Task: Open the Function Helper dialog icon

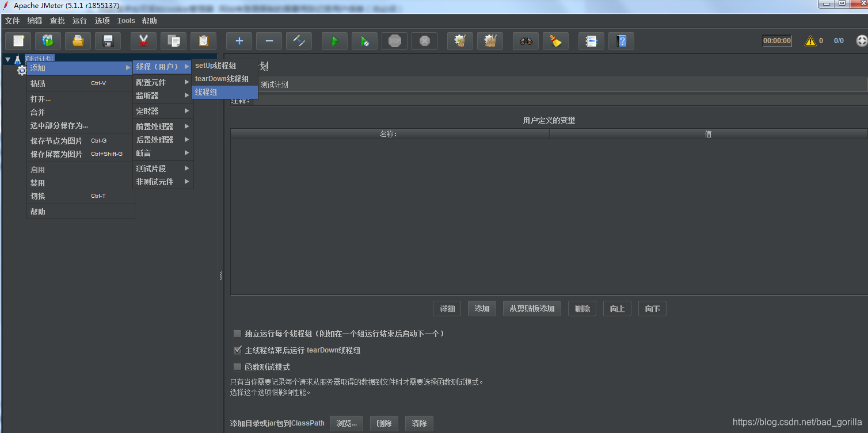Action: 591,41
